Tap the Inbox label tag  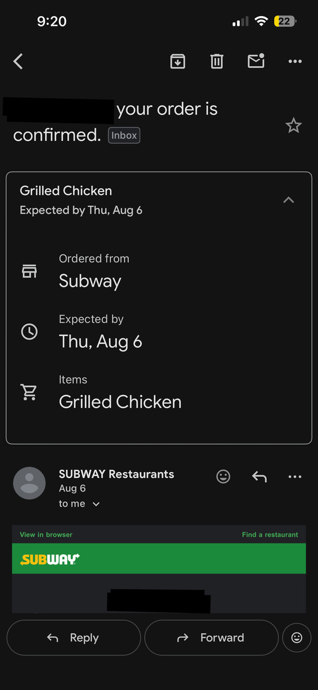(x=124, y=136)
